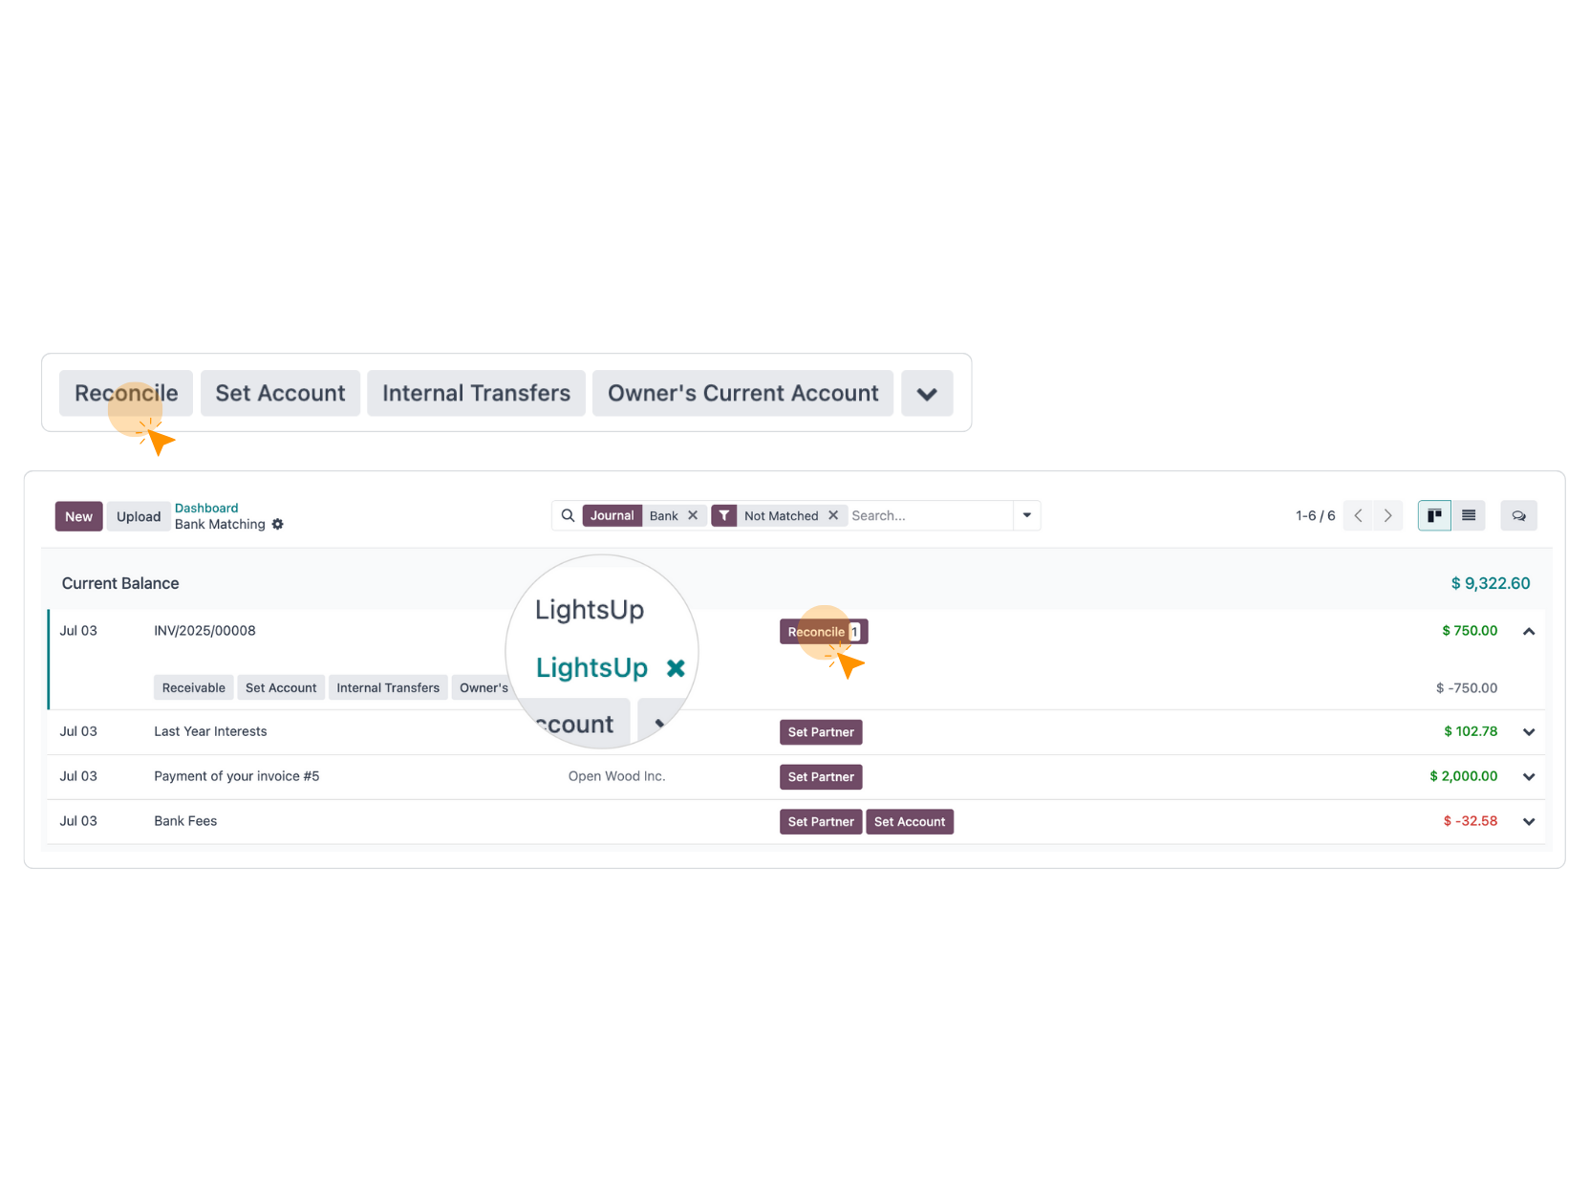Switch to list view
Viewport: 1590px width, 1193px height.
(x=1469, y=515)
